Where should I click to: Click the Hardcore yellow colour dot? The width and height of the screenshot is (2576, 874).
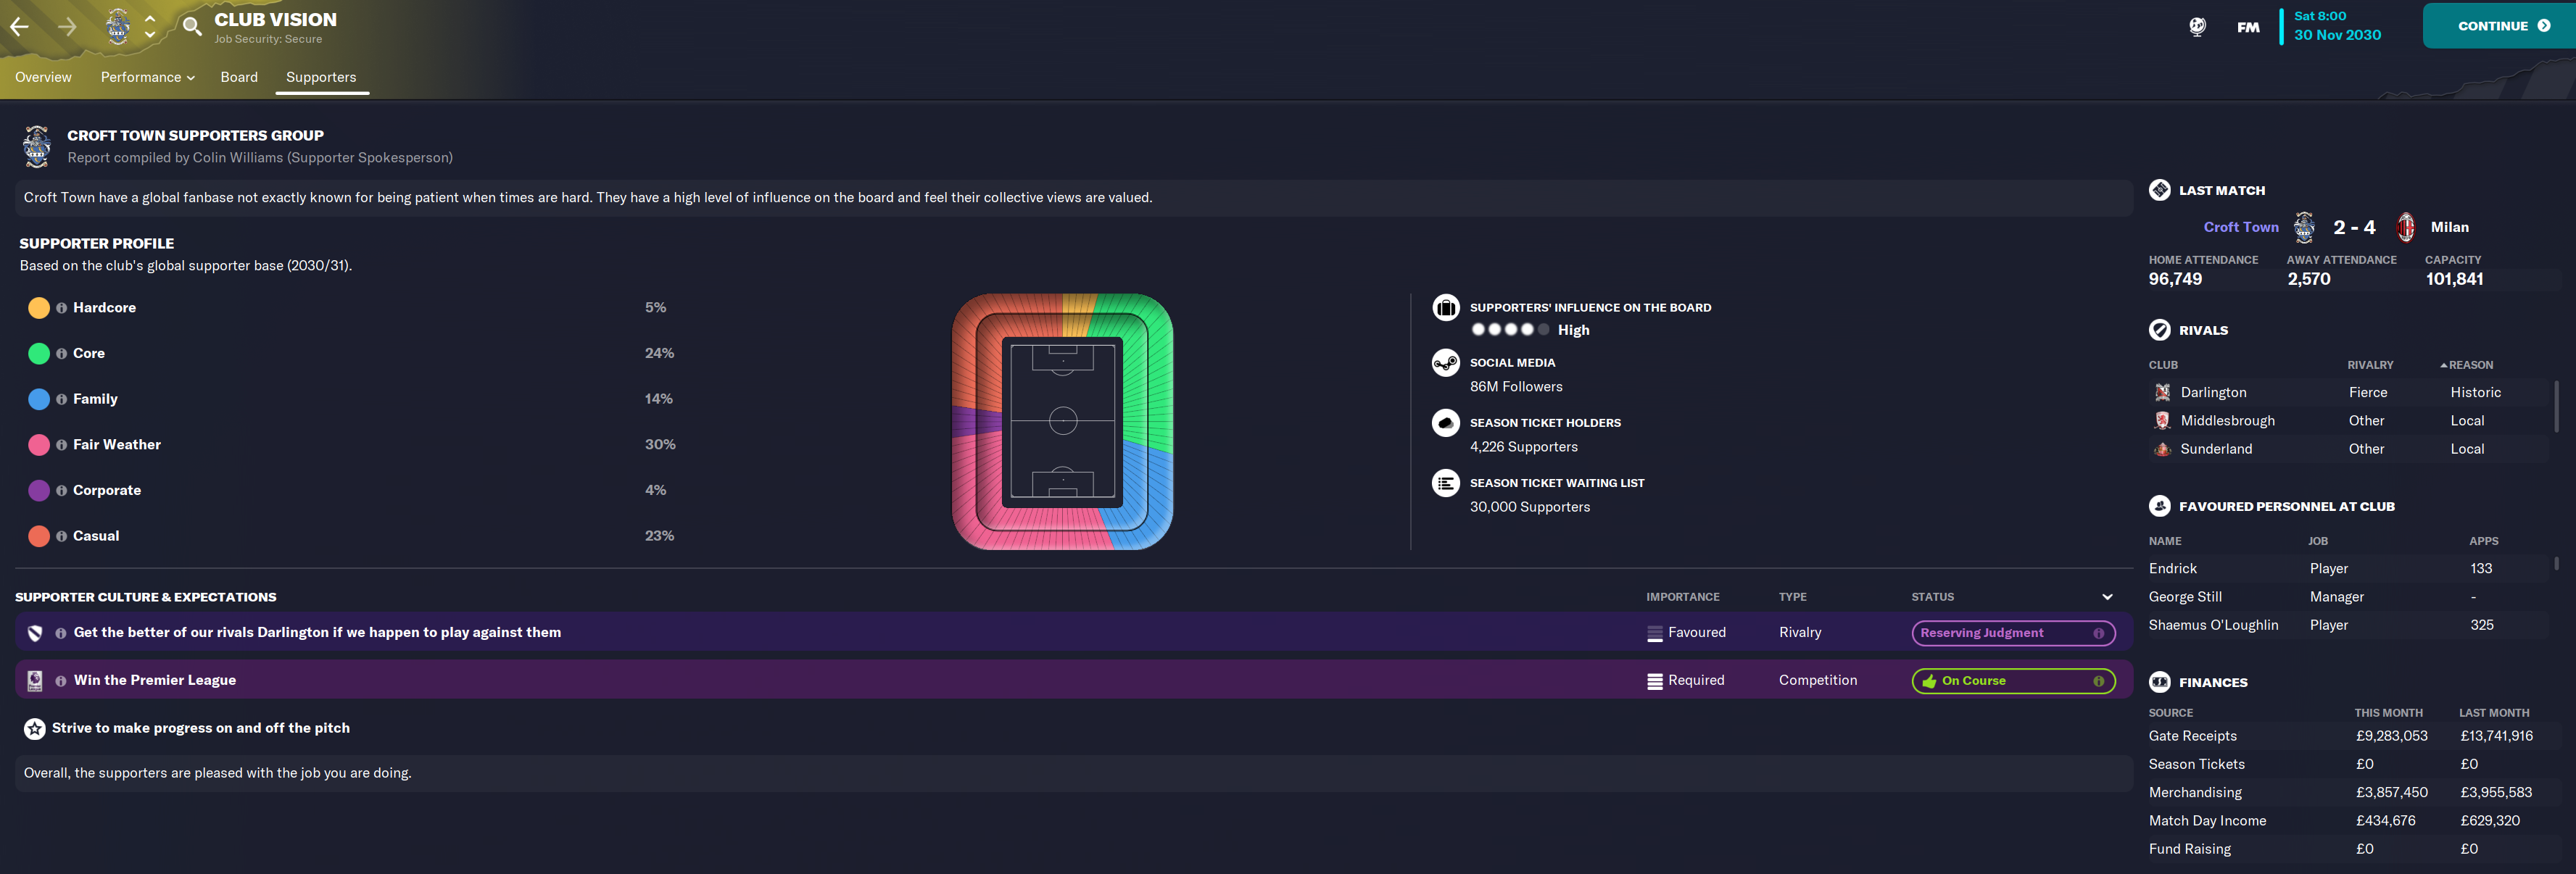pyautogui.click(x=39, y=308)
